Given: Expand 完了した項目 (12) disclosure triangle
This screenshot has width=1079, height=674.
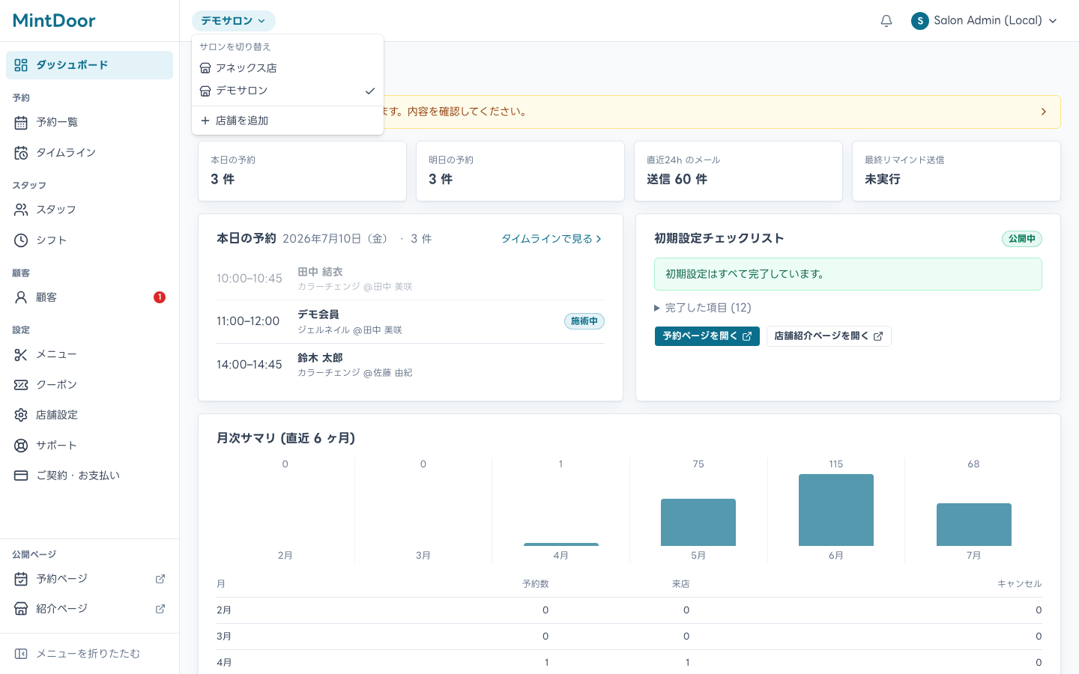Looking at the screenshot, I should [x=657, y=308].
